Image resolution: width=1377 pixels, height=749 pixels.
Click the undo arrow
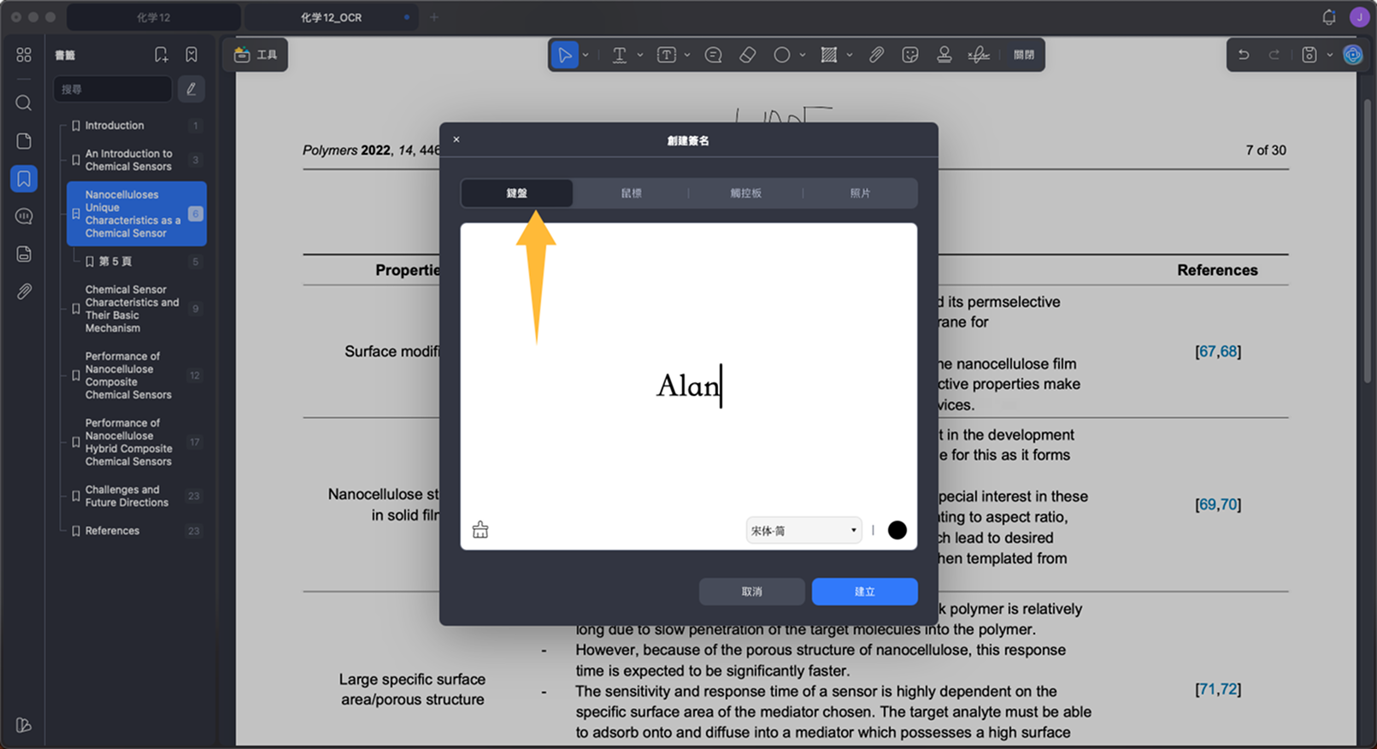1244,55
